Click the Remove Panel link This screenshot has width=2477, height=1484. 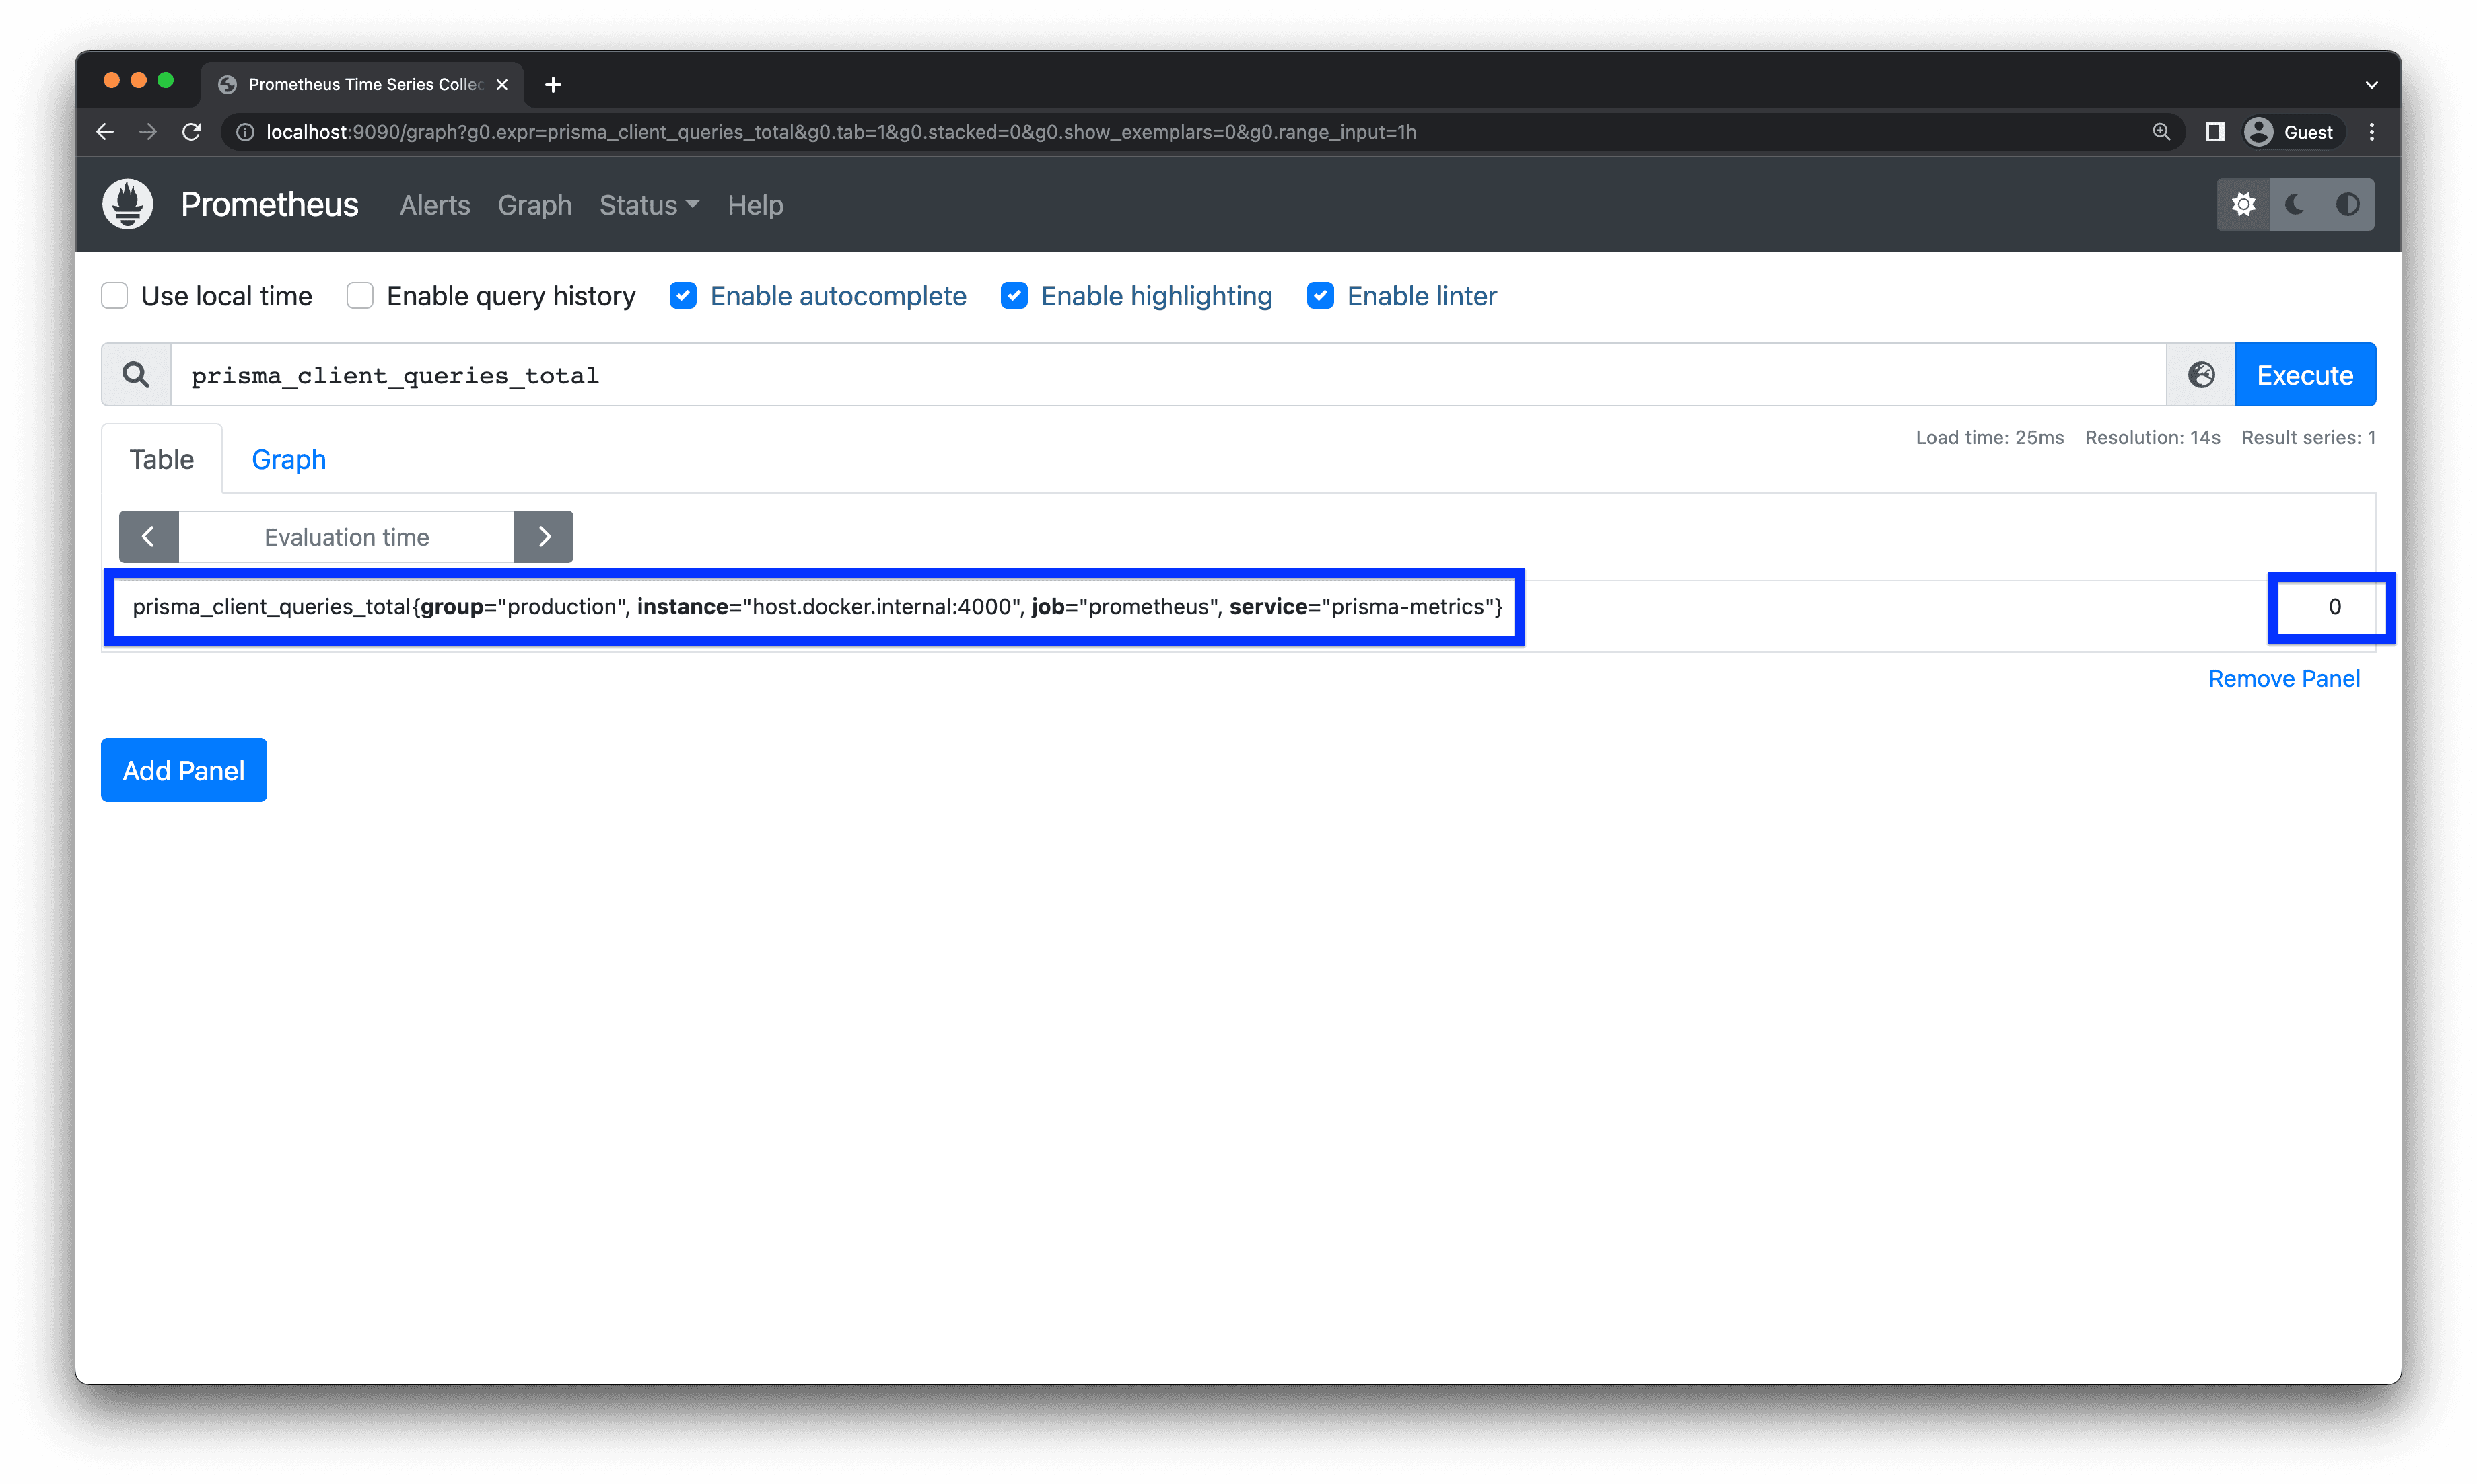click(x=2284, y=678)
